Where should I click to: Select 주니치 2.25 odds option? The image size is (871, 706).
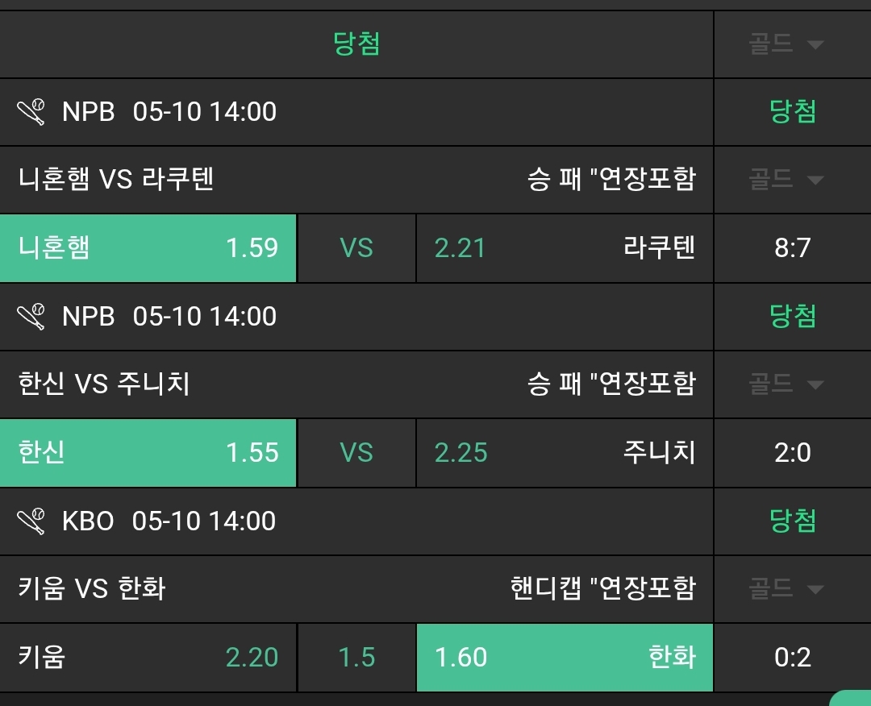[564, 453]
